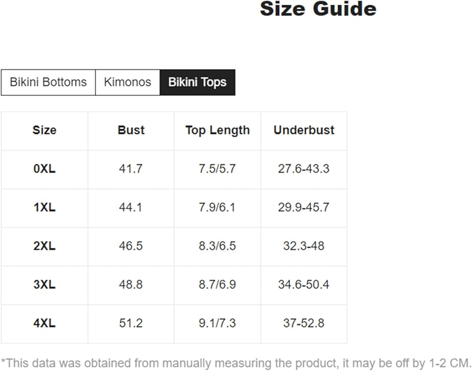Select the 3XL size row label

44,285
